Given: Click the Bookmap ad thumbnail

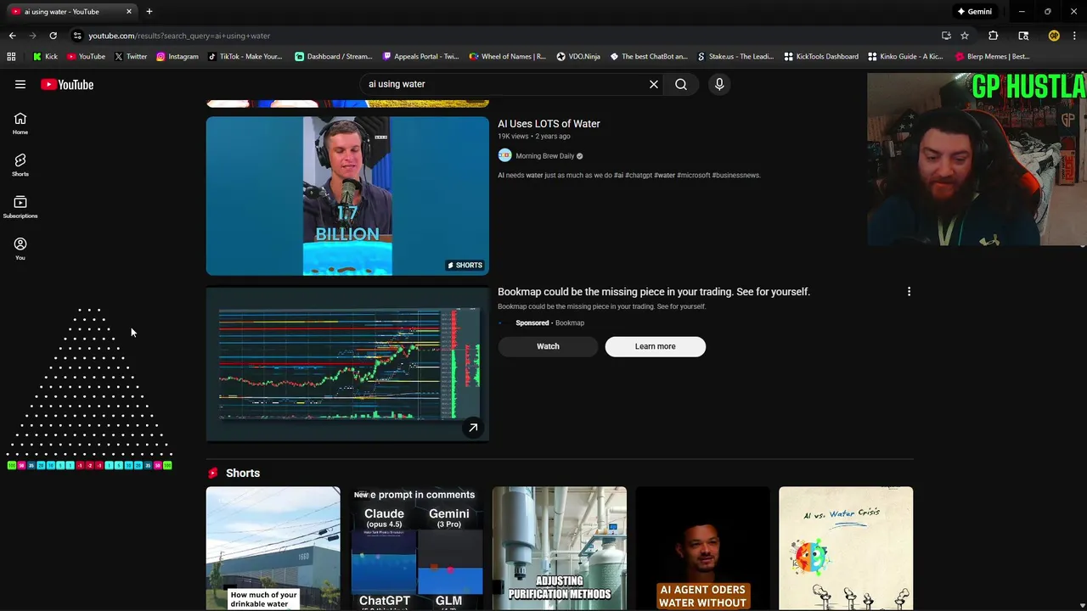Looking at the screenshot, I should click(x=347, y=365).
